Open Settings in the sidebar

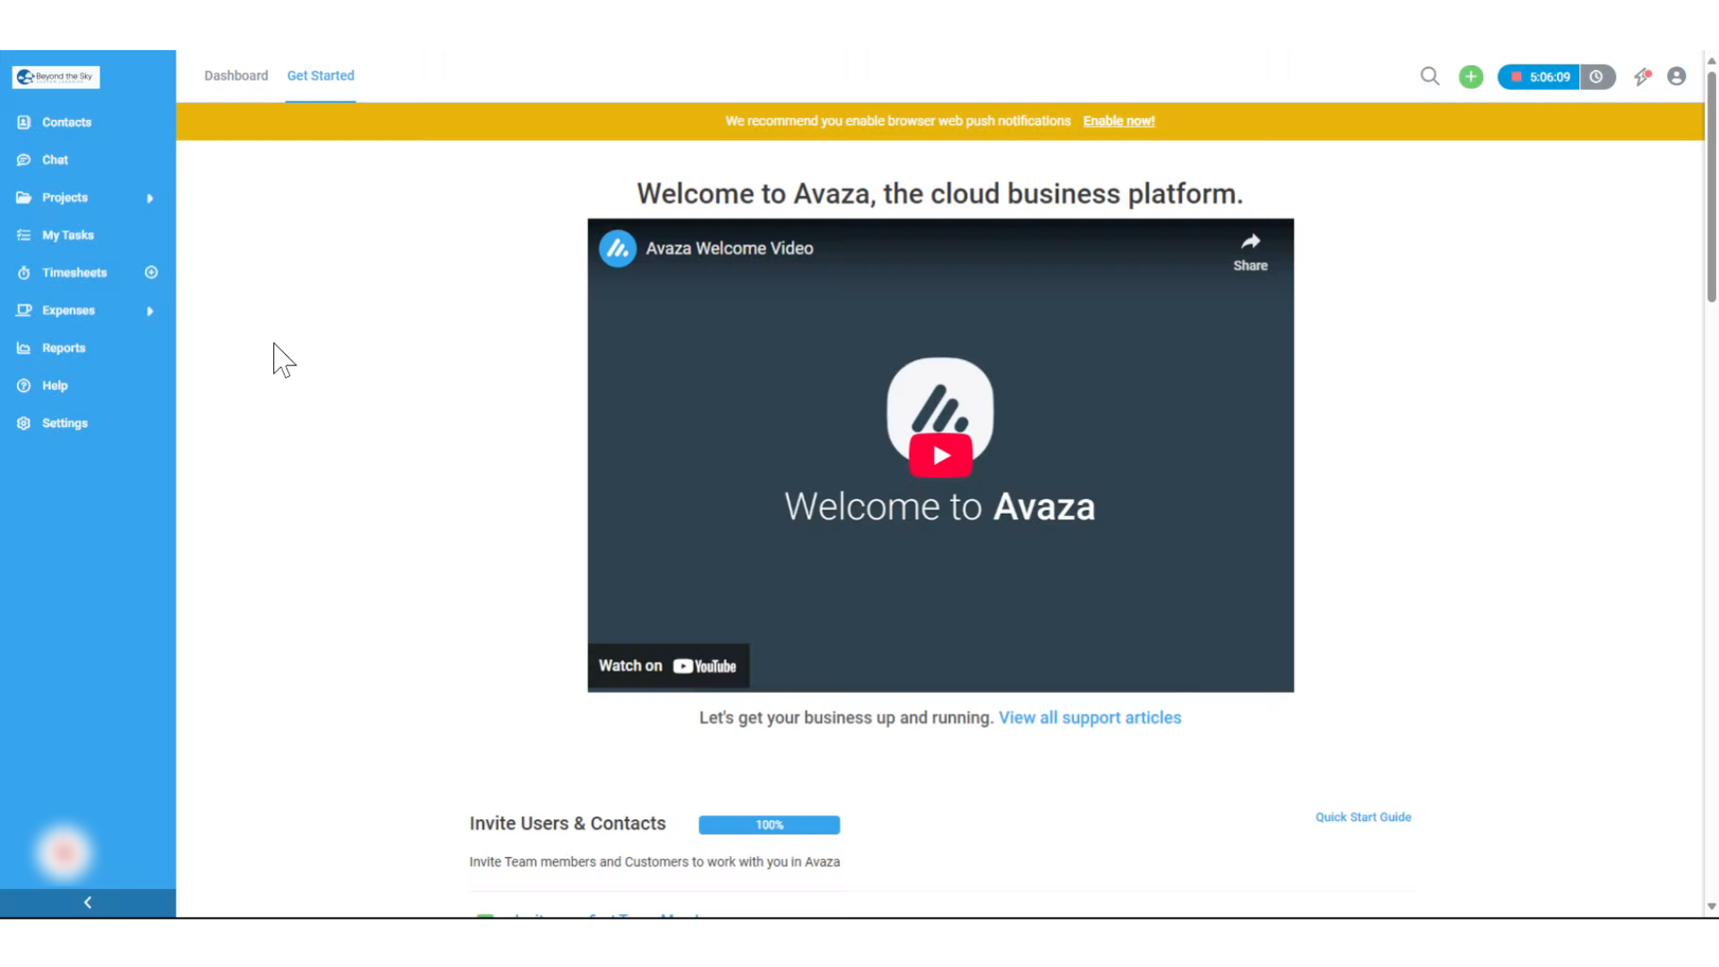click(64, 424)
